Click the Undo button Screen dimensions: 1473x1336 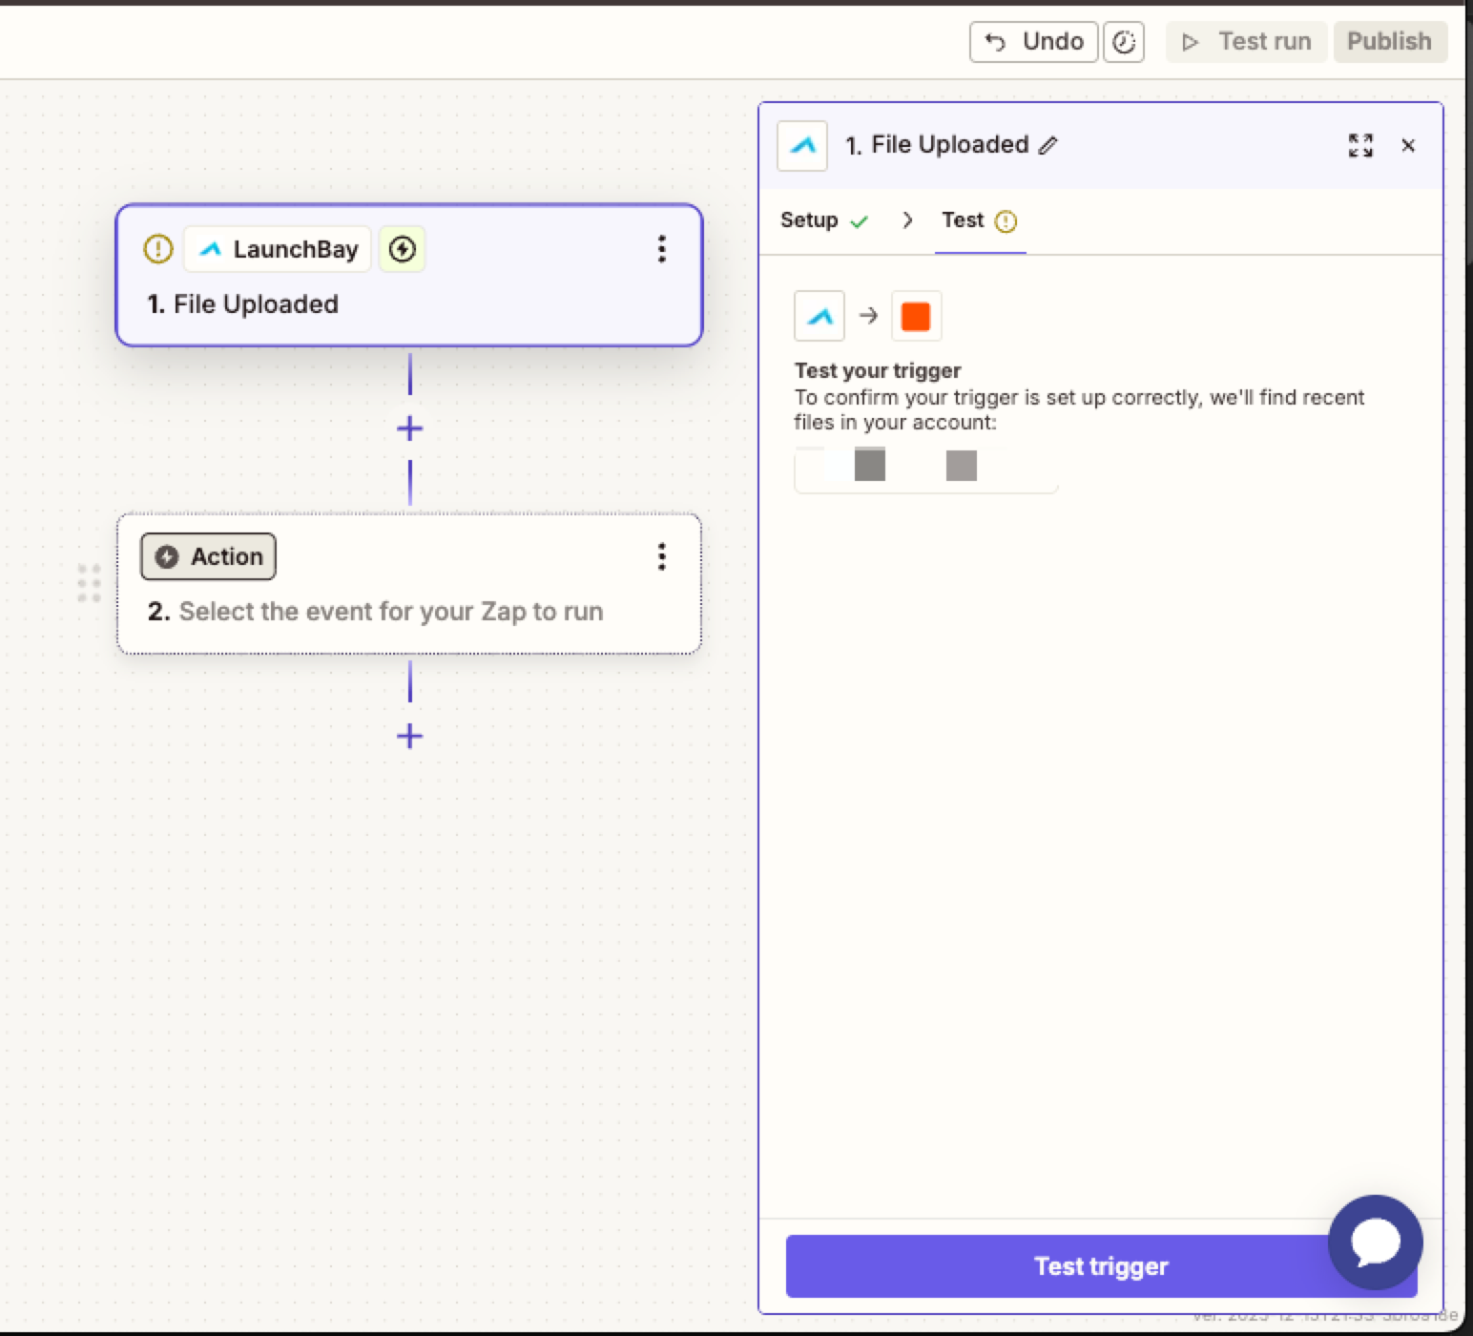[1033, 42]
